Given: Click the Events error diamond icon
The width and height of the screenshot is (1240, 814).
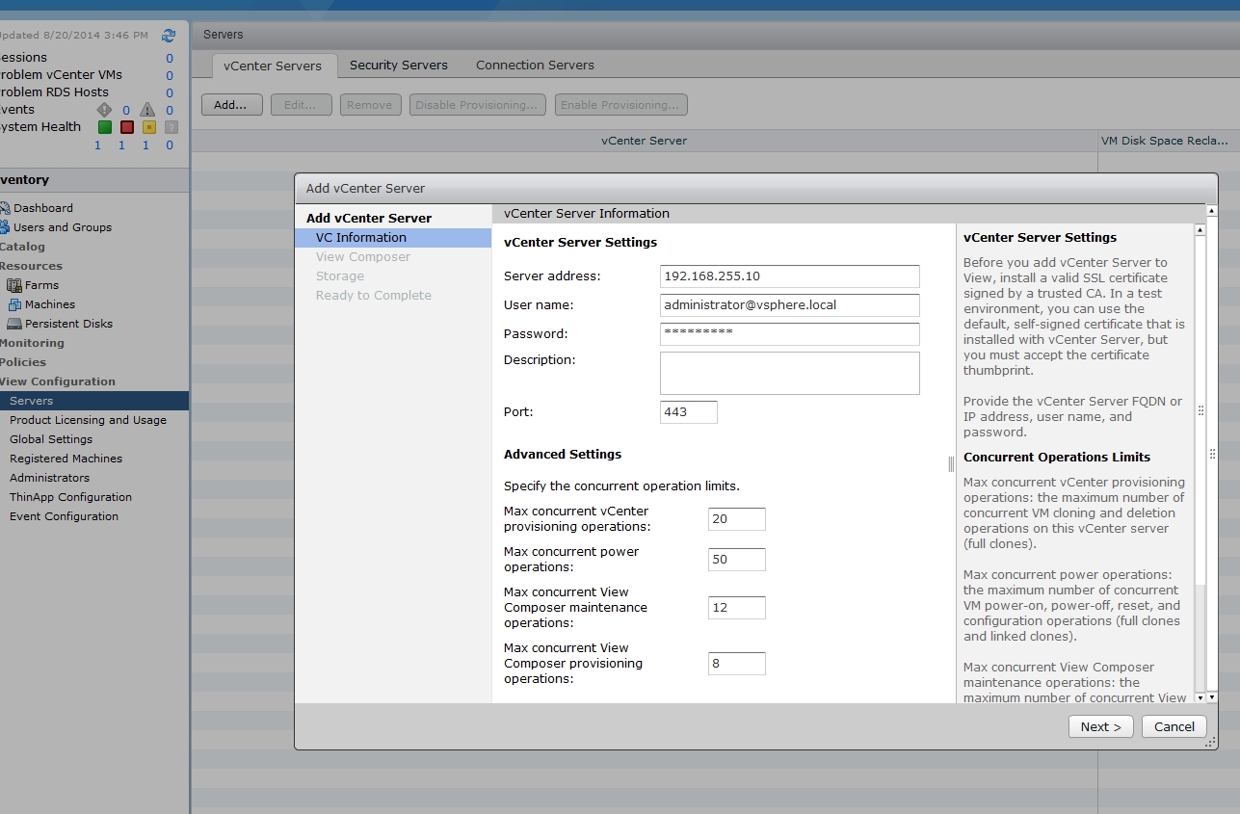Looking at the screenshot, I should tap(104, 110).
